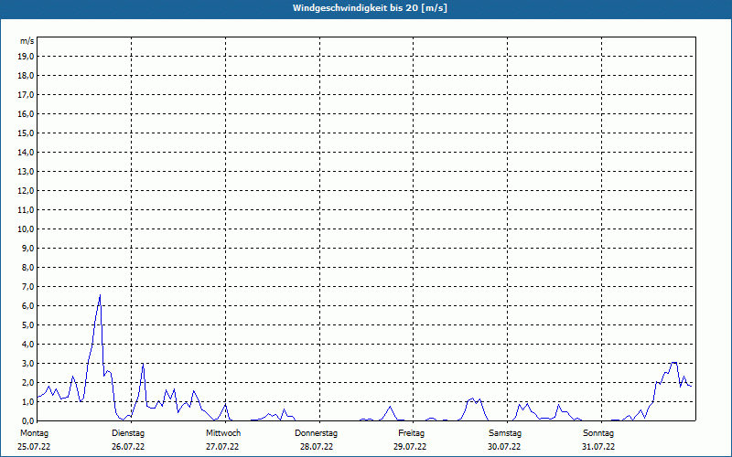
Task: Click the 'm/s' unit label
Action: [x=27, y=41]
